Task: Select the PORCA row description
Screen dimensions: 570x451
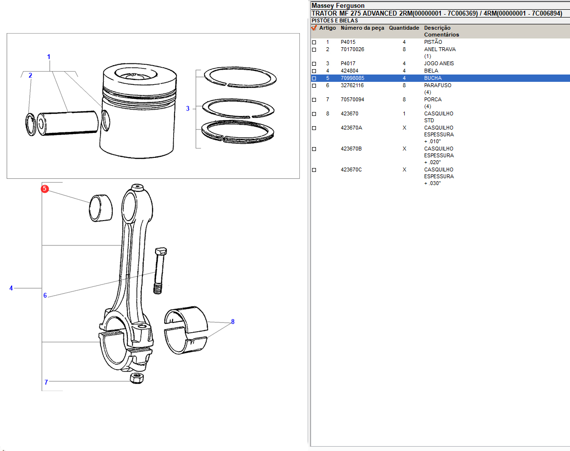Action: (x=432, y=100)
